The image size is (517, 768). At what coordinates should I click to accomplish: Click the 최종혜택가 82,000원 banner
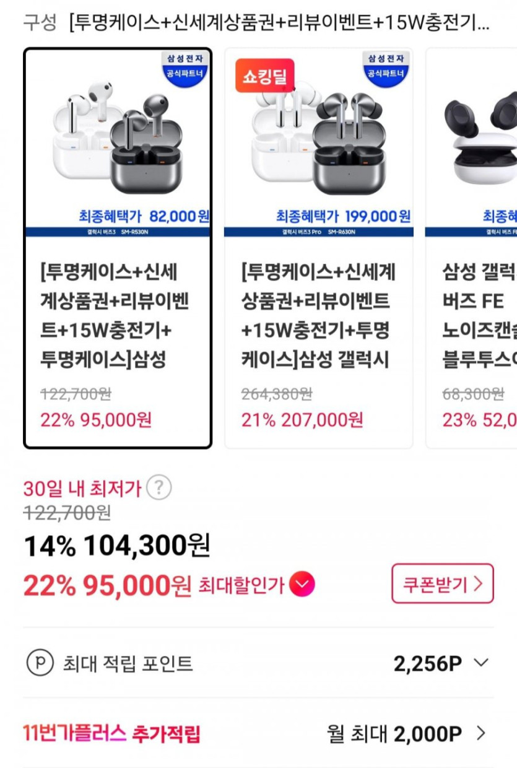(x=144, y=216)
